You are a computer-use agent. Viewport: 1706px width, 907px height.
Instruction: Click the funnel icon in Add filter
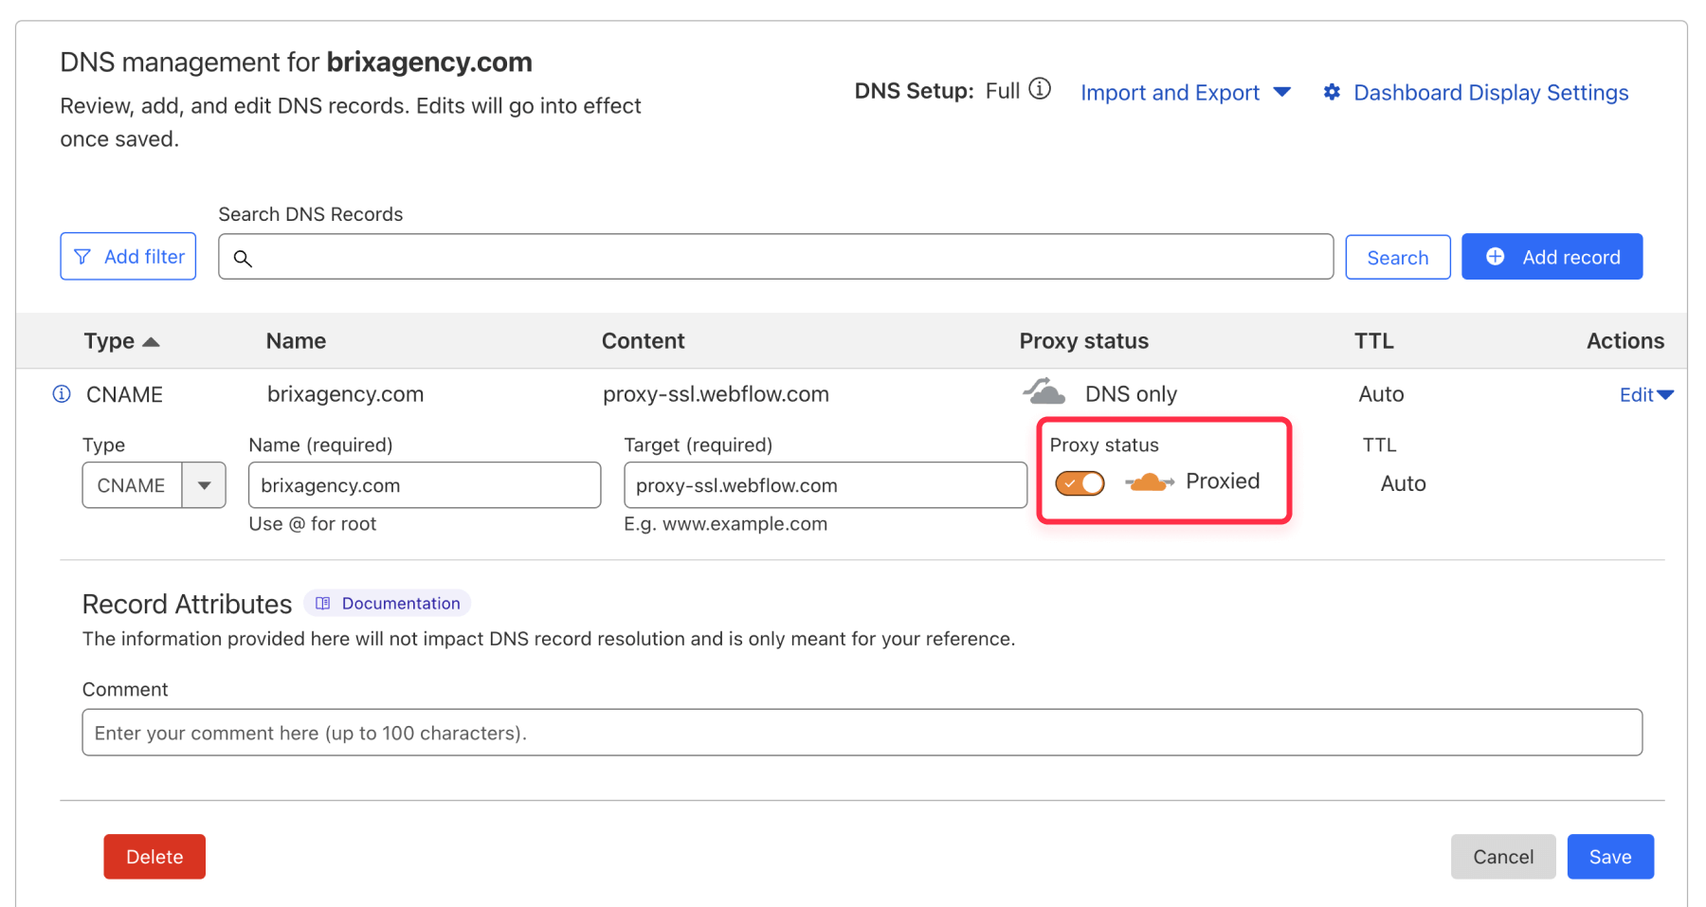coord(82,257)
